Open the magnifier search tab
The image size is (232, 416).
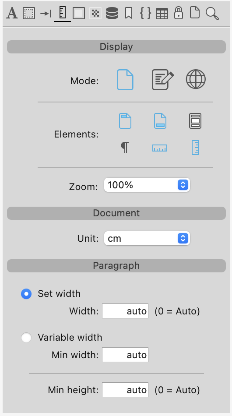[212, 14]
